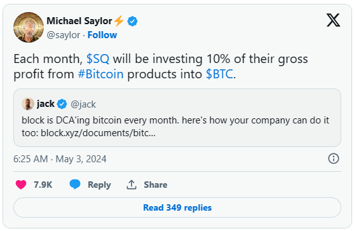Click the lightning bolt emoji beside Saylor
This screenshot has height=231, width=354.
(x=119, y=21)
